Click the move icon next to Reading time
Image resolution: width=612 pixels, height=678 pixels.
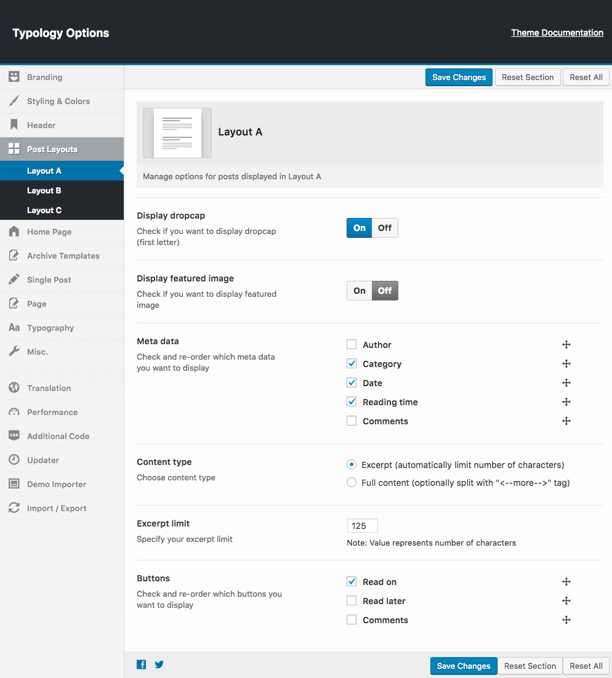pyautogui.click(x=566, y=402)
